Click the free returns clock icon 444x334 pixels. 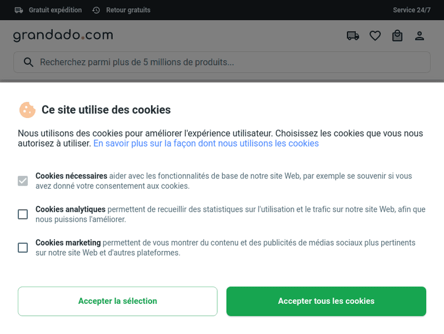point(96,10)
